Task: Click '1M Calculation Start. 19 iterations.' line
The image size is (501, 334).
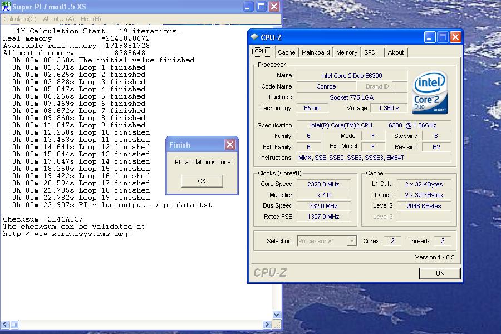Action: [99, 31]
